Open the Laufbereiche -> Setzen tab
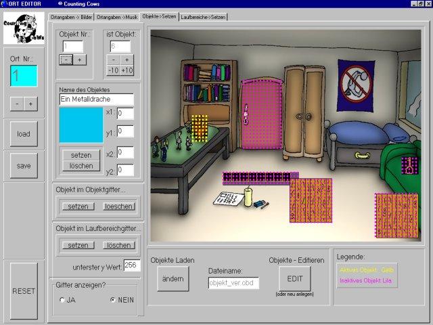This screenshot has width=433, height=325. 203,17
